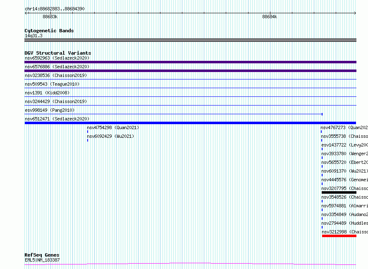Open variant nsv3207795 label
This screenshot has height=269, width=368.
point(344,188)
